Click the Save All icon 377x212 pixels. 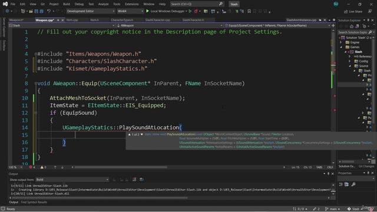[41, 11]
